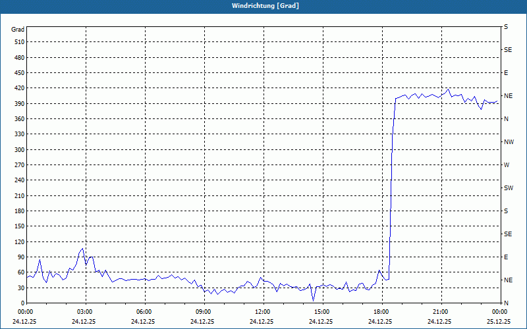527x329 pixels.
Task: Select the 450 y-axis value
Action: click(20, 73)
